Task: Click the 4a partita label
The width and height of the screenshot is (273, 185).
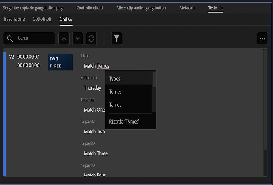Action: 88,165
